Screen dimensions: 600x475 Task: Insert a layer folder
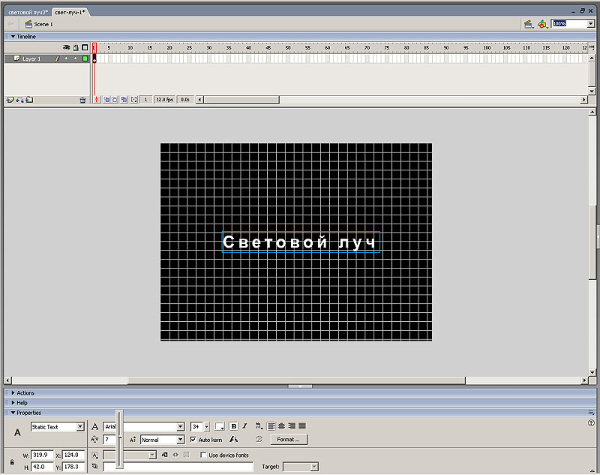29,99
